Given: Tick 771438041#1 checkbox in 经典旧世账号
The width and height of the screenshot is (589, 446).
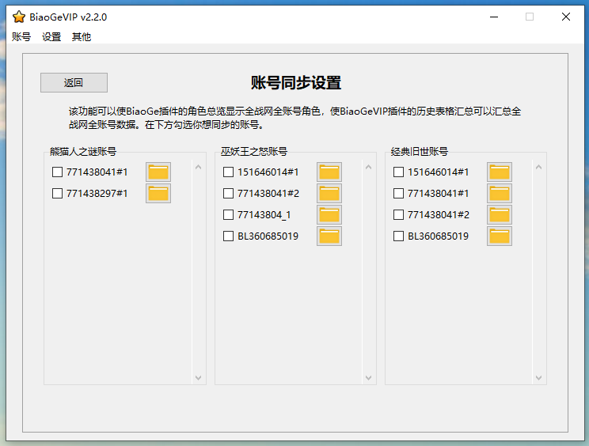Looking at the screenshot, I should pyautogui.click(x=398, y=193).
